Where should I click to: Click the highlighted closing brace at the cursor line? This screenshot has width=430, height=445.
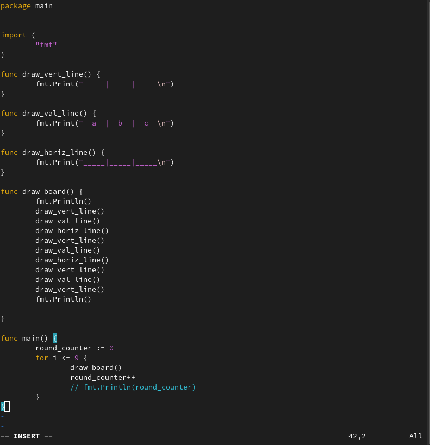[x=2, y=406]
